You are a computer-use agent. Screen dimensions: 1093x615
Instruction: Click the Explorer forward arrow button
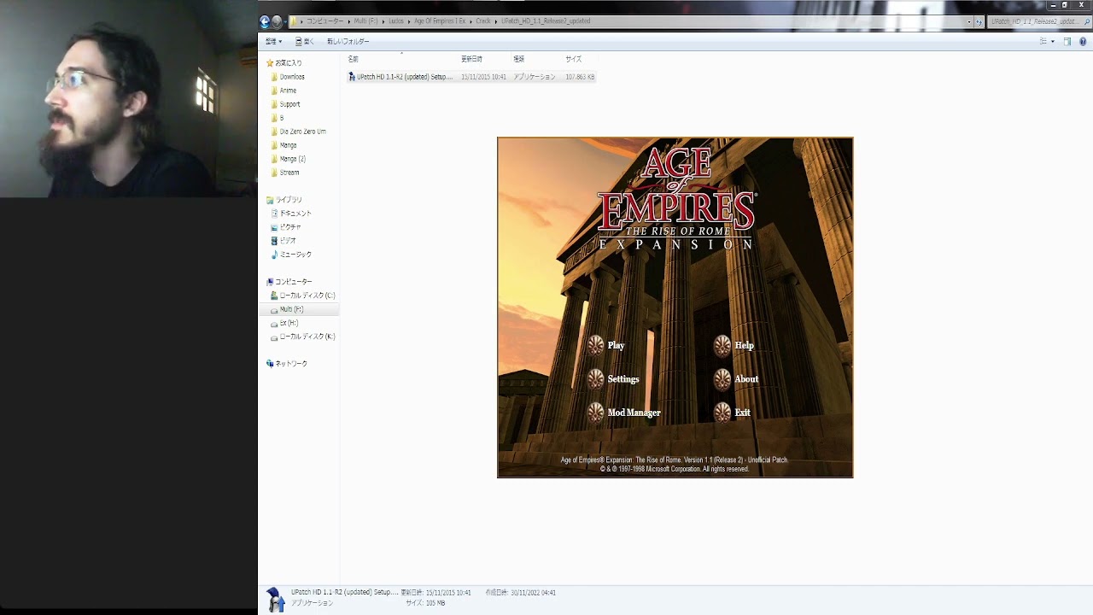click(278, 21)
